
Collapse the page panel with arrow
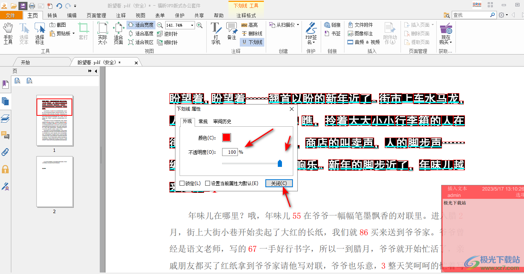96,71
